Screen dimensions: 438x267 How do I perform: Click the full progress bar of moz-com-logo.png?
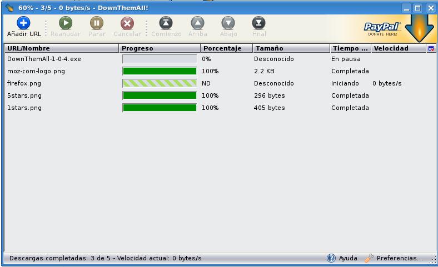[x=160, y=71]
